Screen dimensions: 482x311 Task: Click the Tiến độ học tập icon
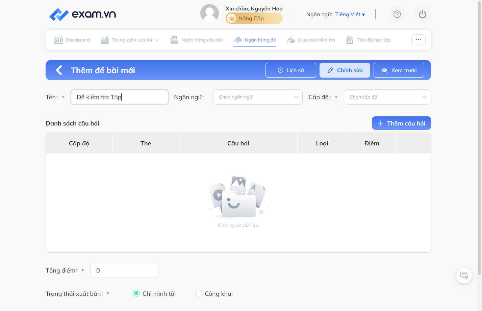point(350,40)
